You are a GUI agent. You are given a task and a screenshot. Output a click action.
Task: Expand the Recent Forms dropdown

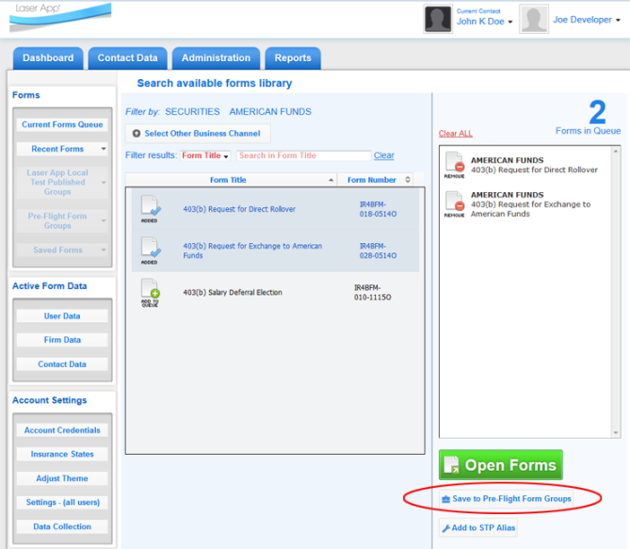coord(63,149)
